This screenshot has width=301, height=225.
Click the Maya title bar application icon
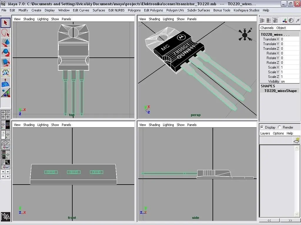pyautogui.click(x=3, y=4)
